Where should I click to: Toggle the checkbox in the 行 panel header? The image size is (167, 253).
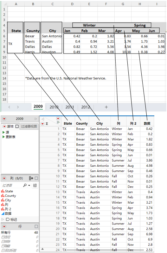(36, 226)
